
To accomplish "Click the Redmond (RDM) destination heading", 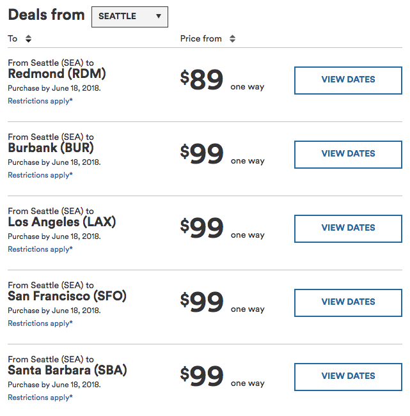I will coord(57,74).
